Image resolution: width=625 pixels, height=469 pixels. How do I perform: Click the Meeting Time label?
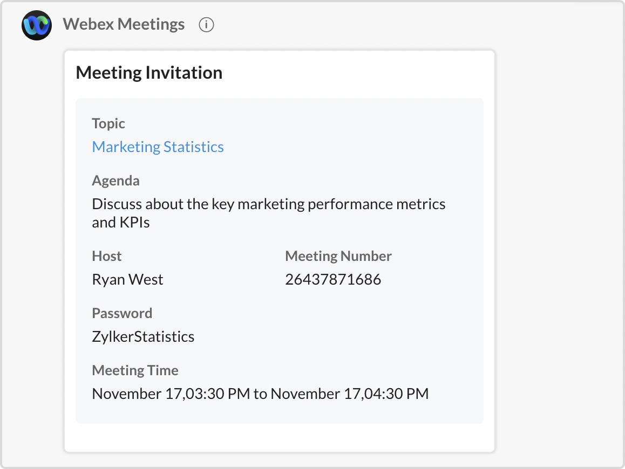(135, 370)
